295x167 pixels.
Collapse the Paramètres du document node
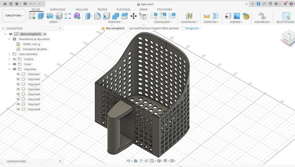pyautogui.click(x=9, y=39)
